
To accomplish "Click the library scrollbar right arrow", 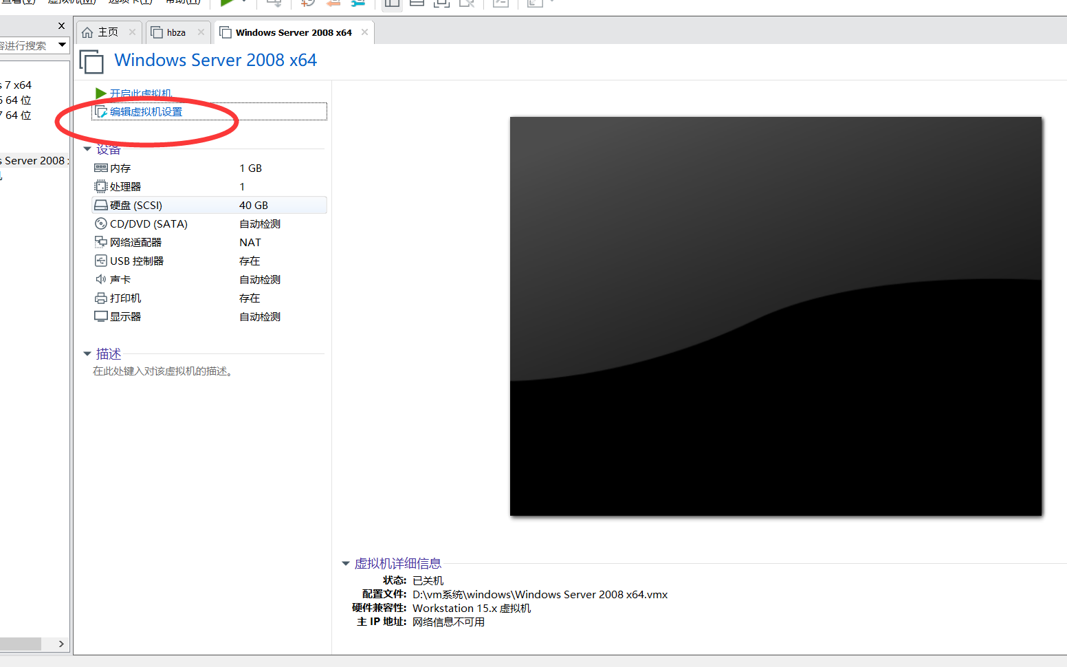I will (x=61, y=644).
